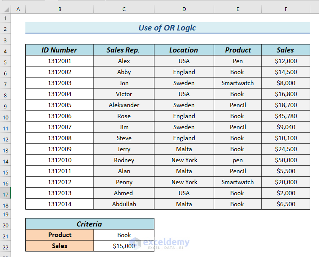The height and width of the screenshot is (257, 319).
Task: Select column F header
Action: coord(286,9)
